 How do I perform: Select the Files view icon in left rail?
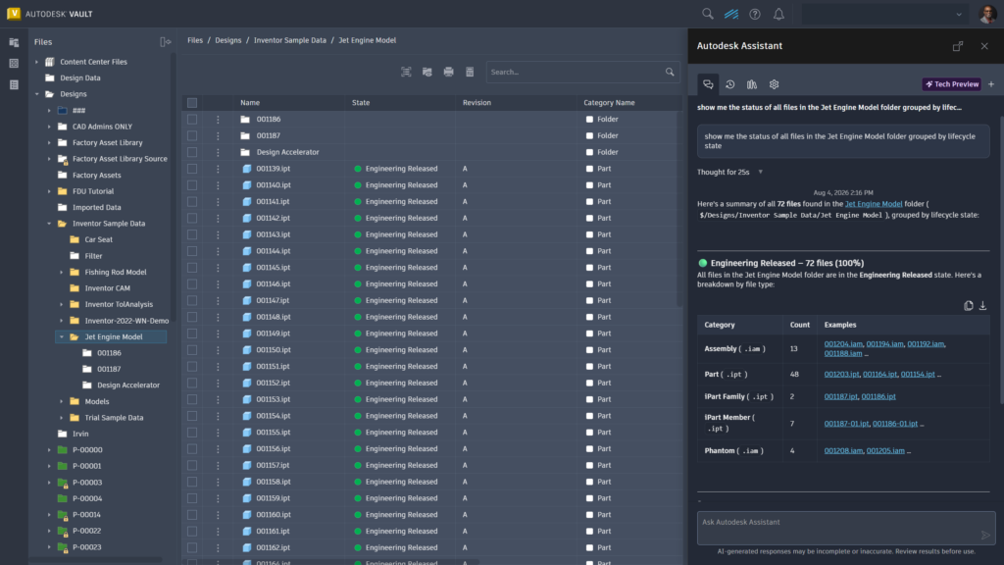tap(14, 42)
